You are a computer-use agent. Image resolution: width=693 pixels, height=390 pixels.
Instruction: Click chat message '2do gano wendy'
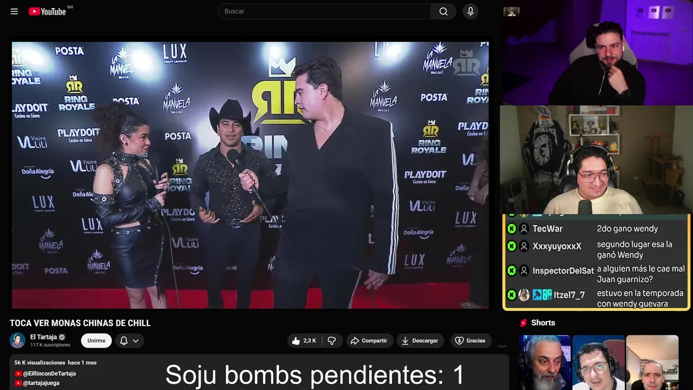click(x=627, y=229)
